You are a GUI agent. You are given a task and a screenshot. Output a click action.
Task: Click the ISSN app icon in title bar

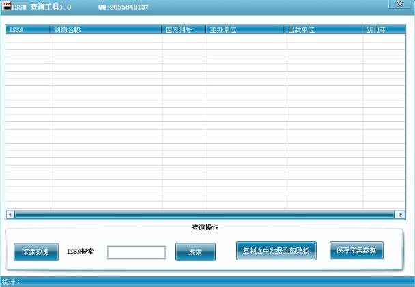tap(6, 6)
